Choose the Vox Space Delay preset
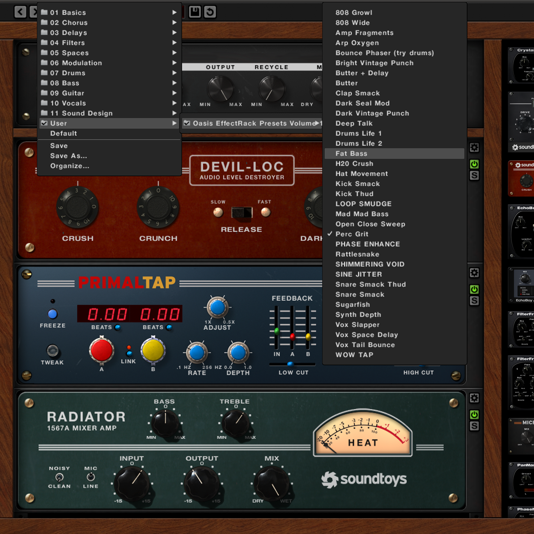Viewport: 534px width, 534px height. [x=367, y=335]
